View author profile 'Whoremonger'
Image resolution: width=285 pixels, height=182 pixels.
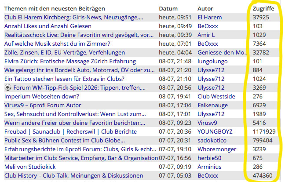[217, 149]
